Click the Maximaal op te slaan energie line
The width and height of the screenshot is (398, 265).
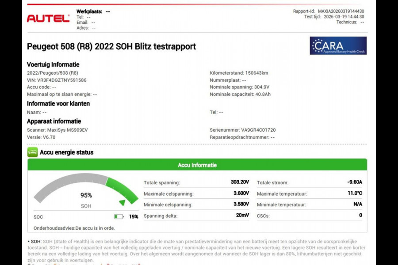pos(62,95)
